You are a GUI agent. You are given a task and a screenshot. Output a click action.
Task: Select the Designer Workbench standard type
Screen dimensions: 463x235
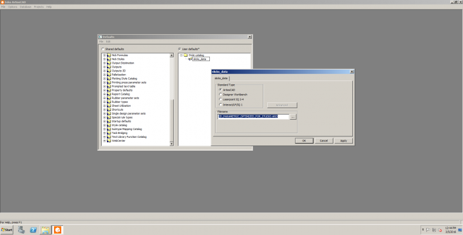coord(220,95)
